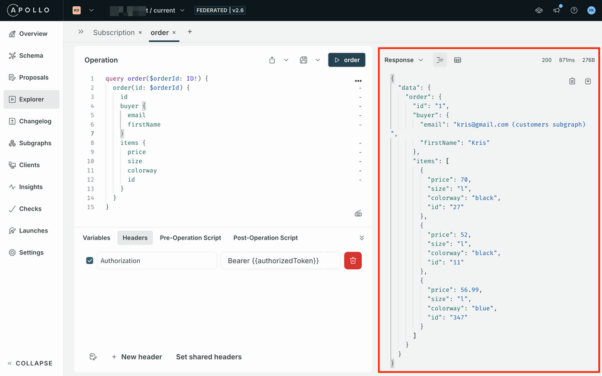Screen dimensions: 602x376
Task: Open the FK user avatar menu
Action: point(591,11)
